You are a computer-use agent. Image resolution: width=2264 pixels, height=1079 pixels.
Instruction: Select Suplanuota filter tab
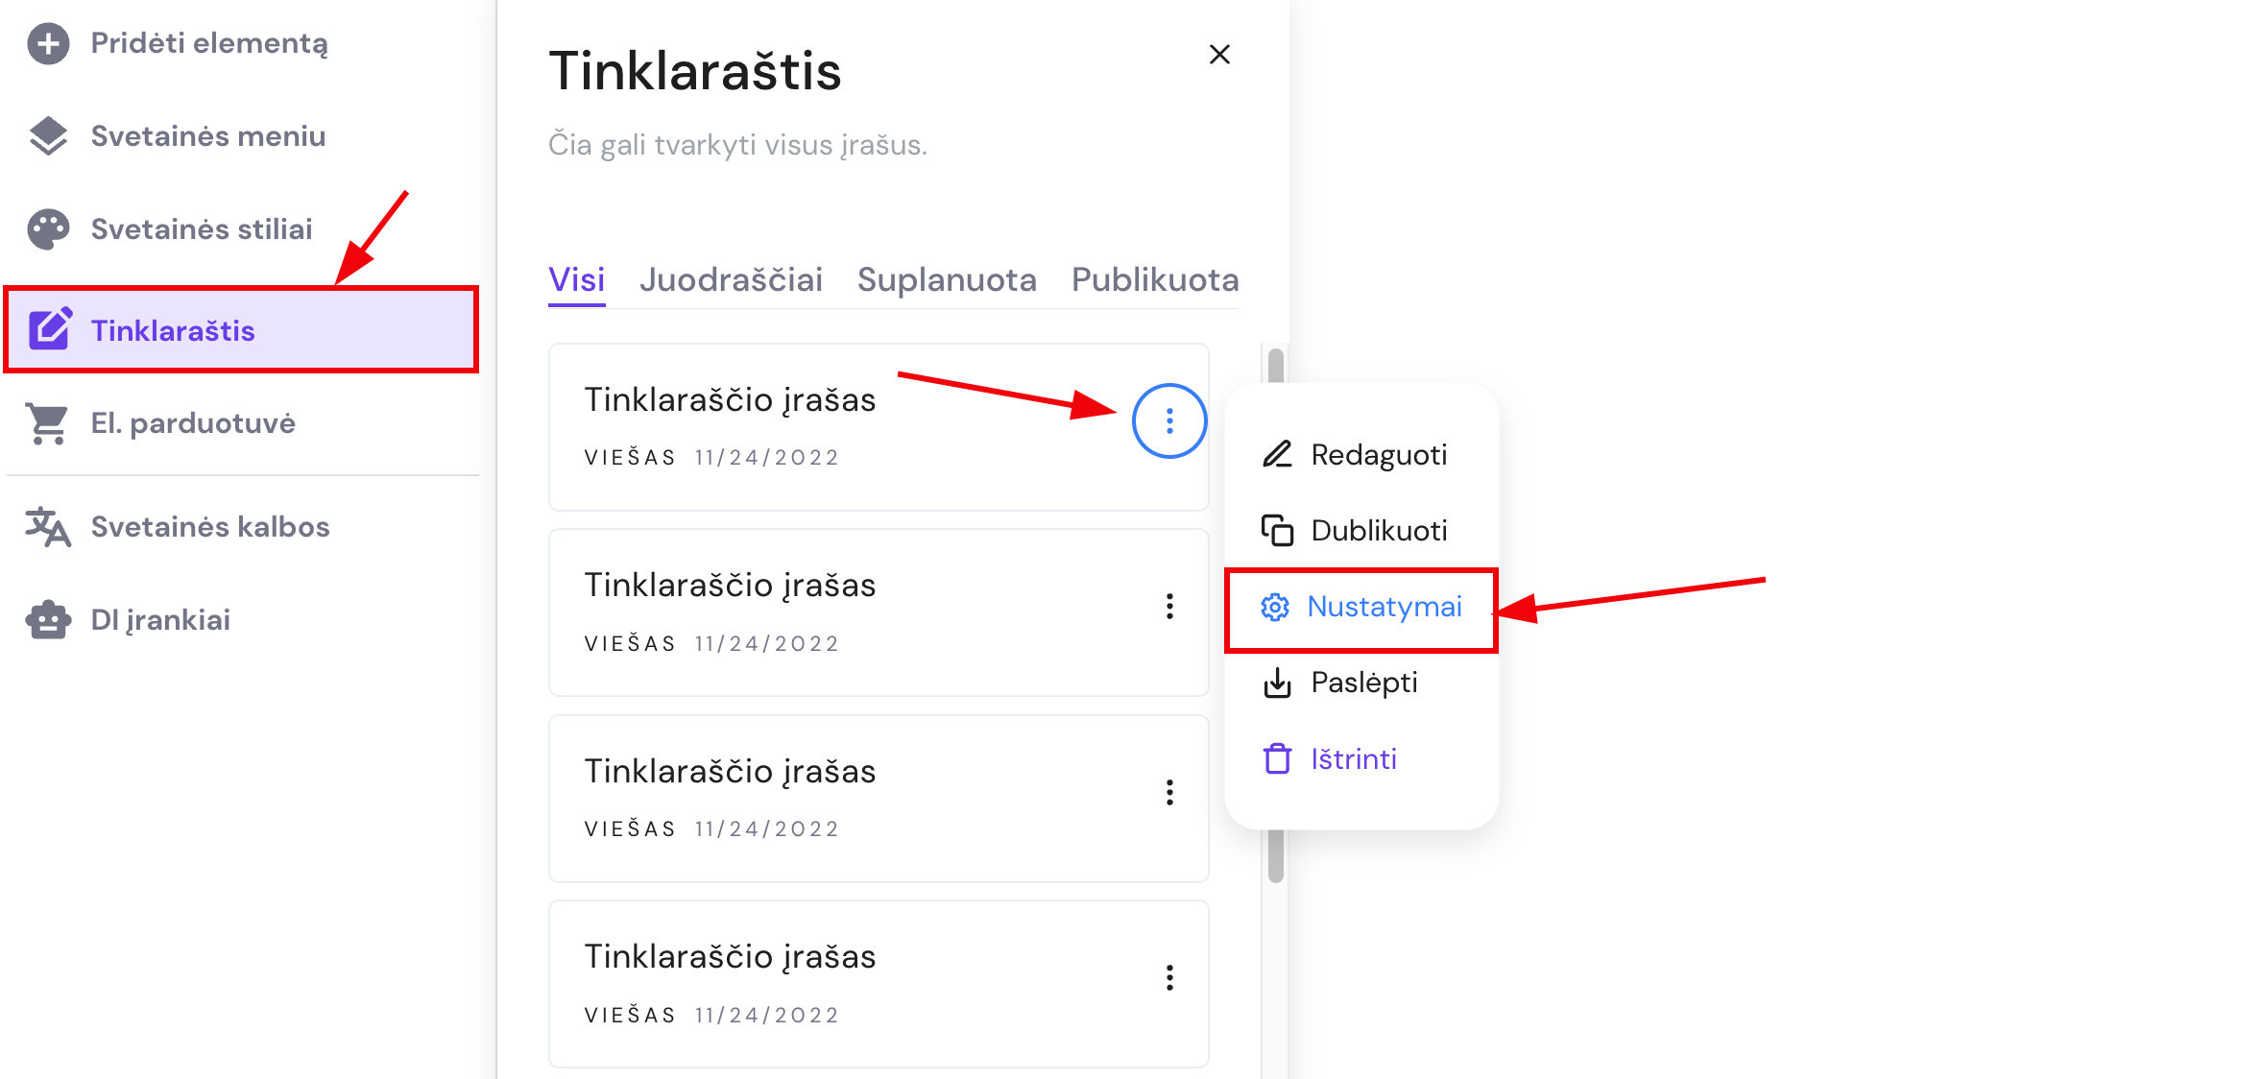pos(947,279)
